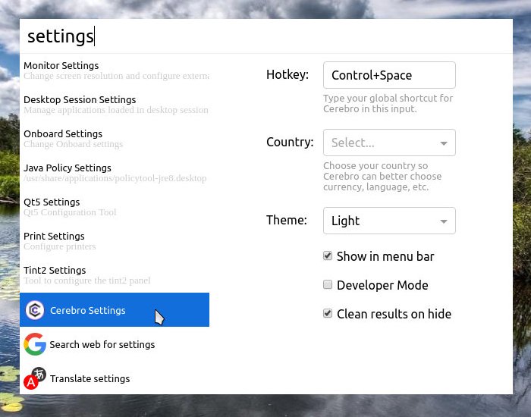
Task: Click the Translate settings icon
Action: coord(35,378)
